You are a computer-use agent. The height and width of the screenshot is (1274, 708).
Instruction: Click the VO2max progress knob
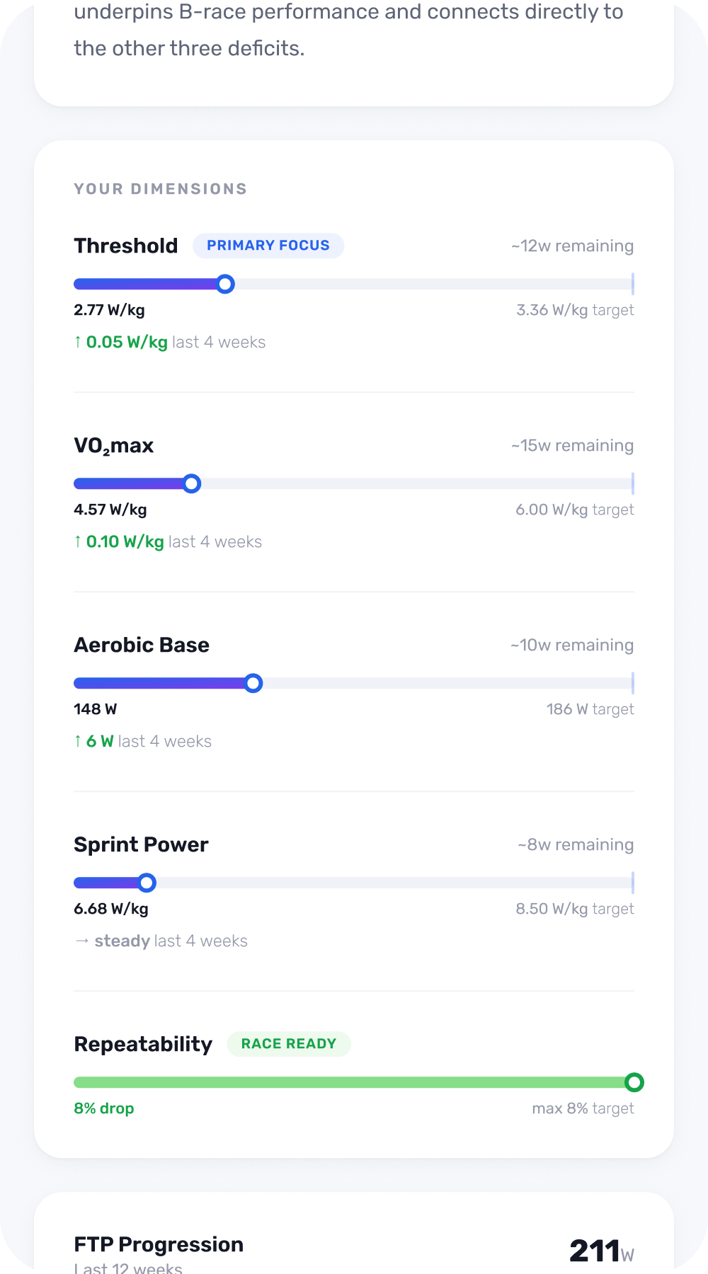[192, 483]
